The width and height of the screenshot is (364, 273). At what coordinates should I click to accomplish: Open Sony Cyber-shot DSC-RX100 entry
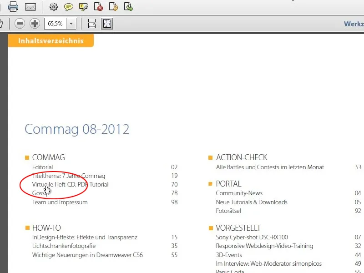point(252,237)
